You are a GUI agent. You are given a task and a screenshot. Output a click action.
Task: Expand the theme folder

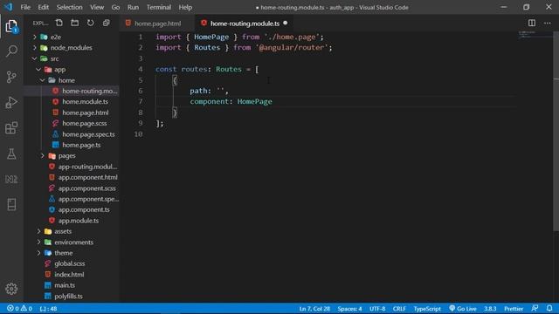click(x=38, y=253)
